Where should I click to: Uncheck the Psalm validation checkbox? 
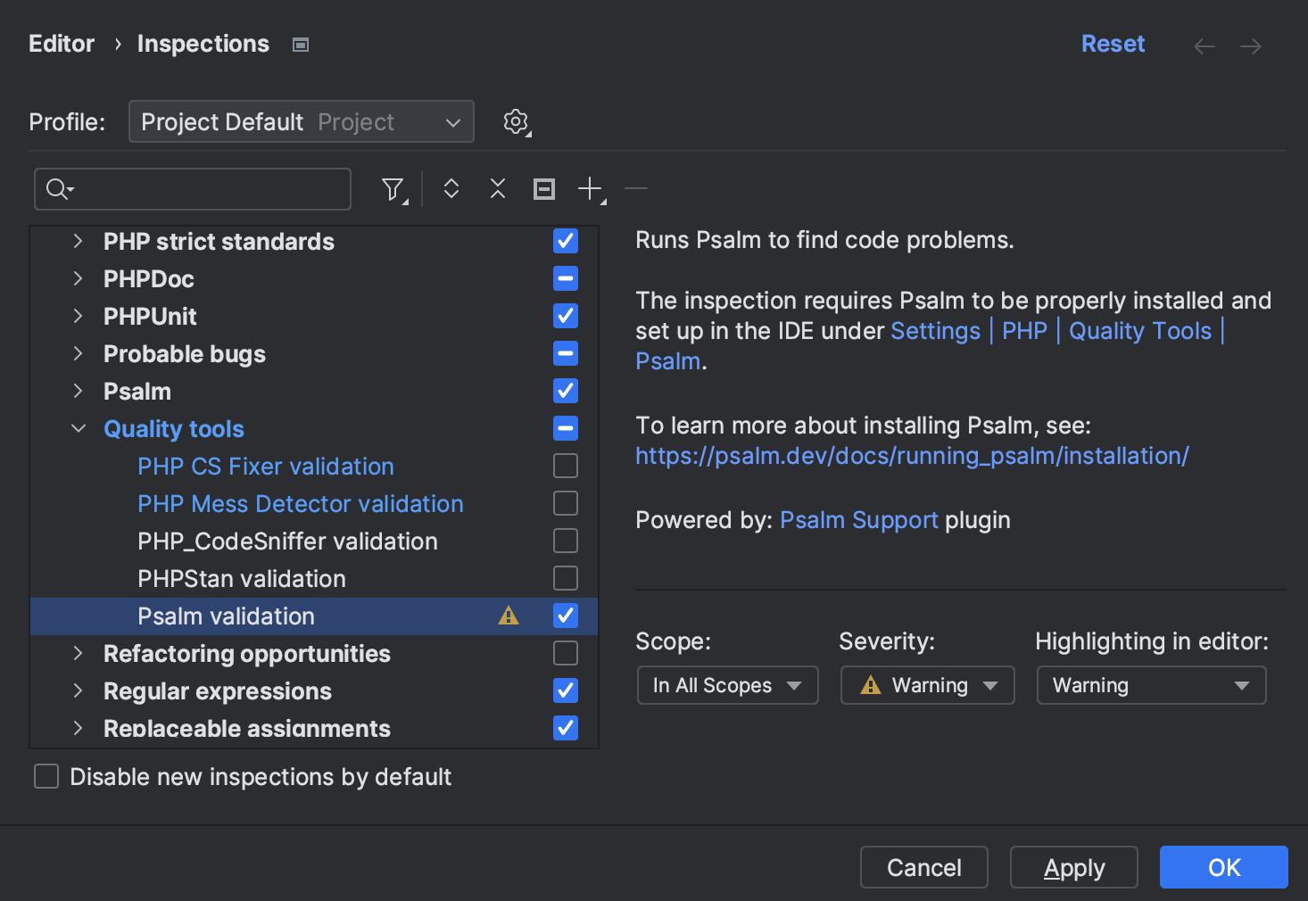[x=566, y=616]
